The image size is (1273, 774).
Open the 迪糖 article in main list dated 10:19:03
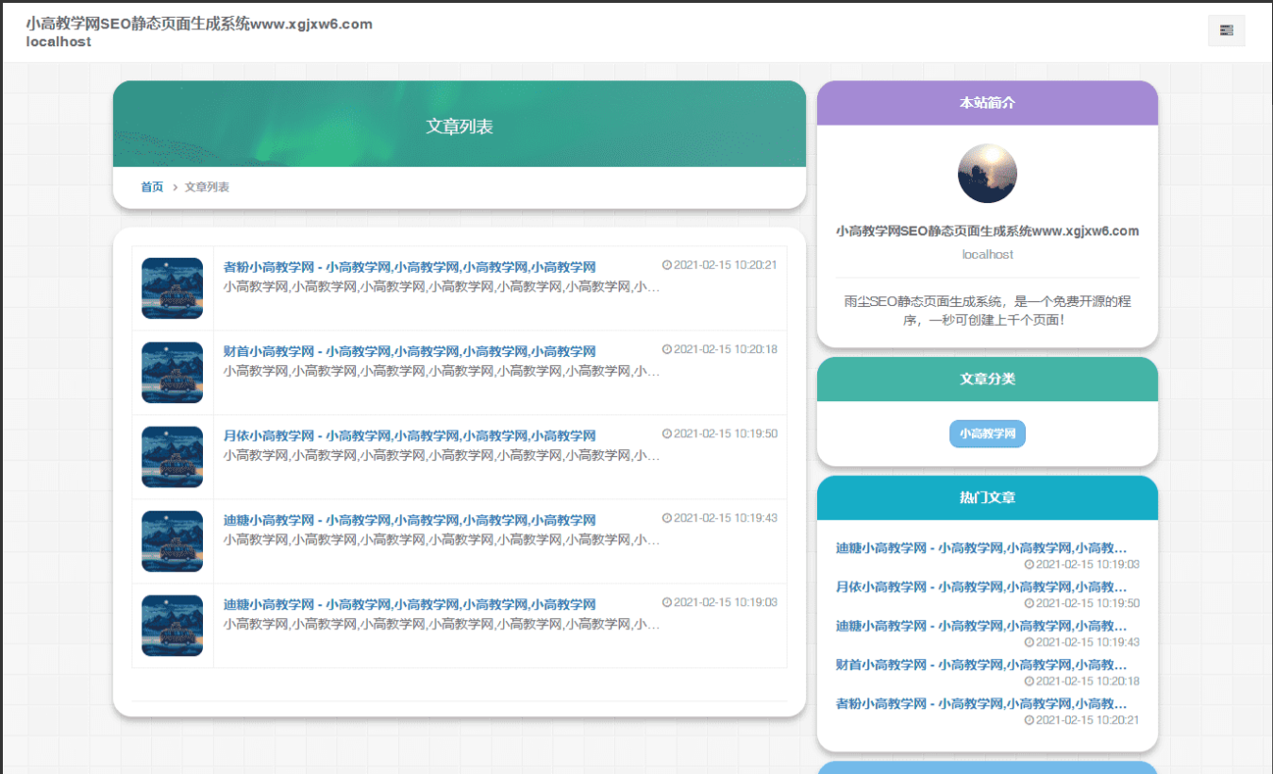tap(409, 604)
